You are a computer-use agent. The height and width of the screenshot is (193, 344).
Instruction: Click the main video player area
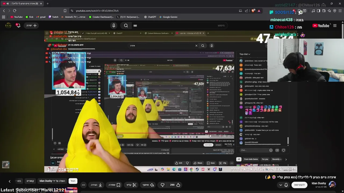click(171, 101)
